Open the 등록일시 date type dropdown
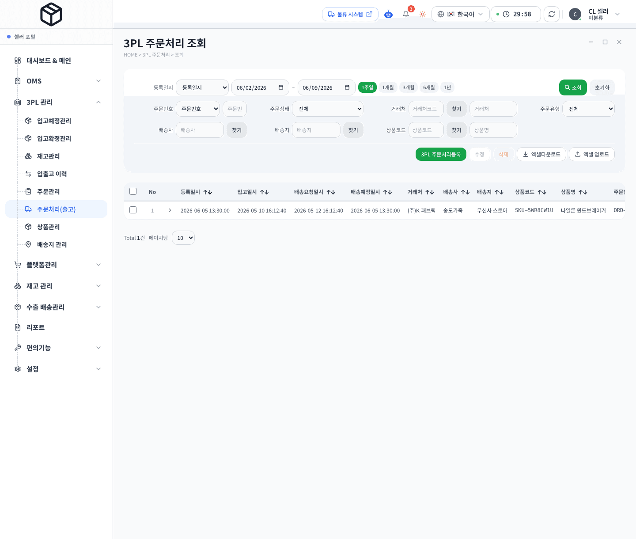The width and height of the screenshot is (636, 539). [202, 87]
